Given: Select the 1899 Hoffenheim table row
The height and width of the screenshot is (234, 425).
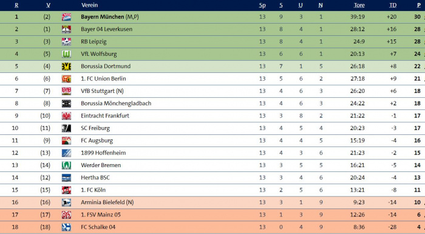Looking at the screenshot, I should point(212,153).
